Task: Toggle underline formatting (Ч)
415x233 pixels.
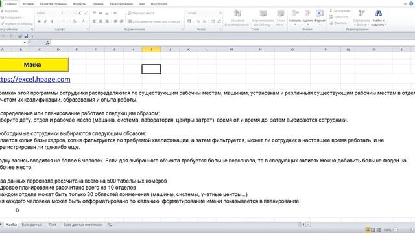Action: tap(52, 21)
